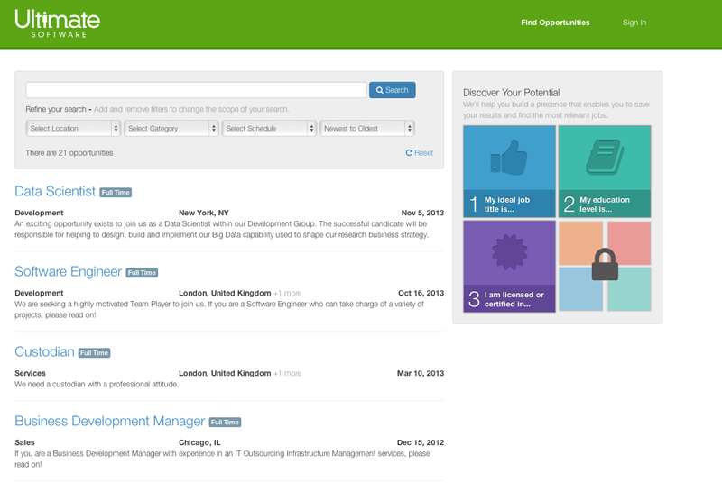Click the badge licensed or certified tile
The height and width of the screenshot is (491, 722).
point(509,267)
